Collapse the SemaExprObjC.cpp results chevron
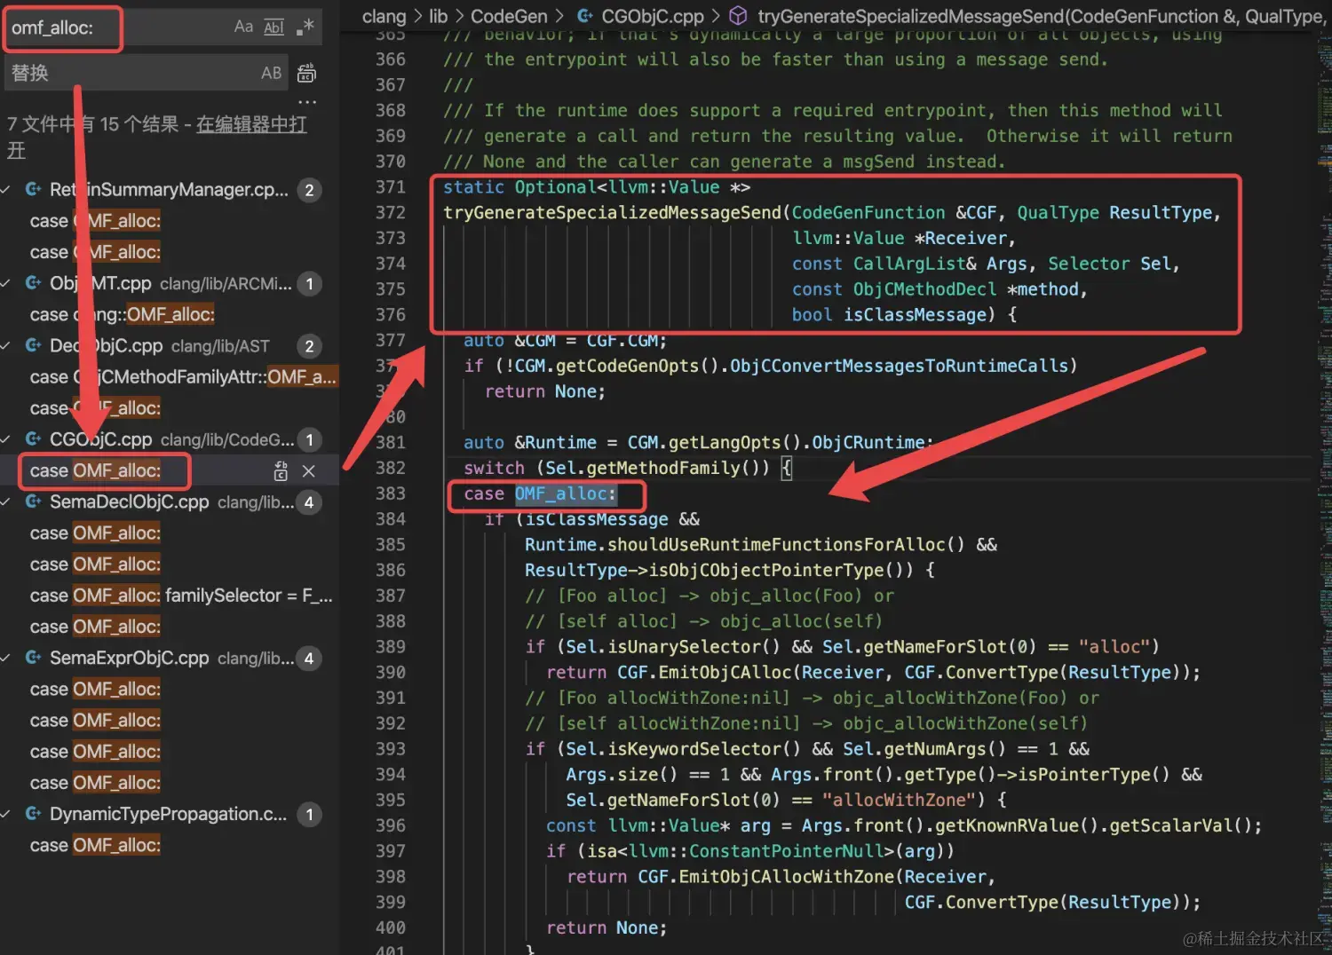 pyautogui.click(x=6, y=658)
